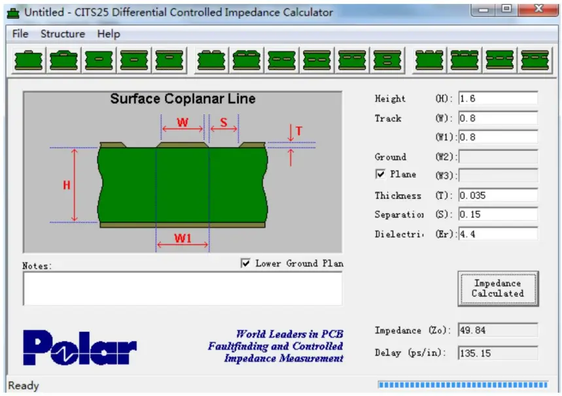Click the Polar logo

pos(79,348)
